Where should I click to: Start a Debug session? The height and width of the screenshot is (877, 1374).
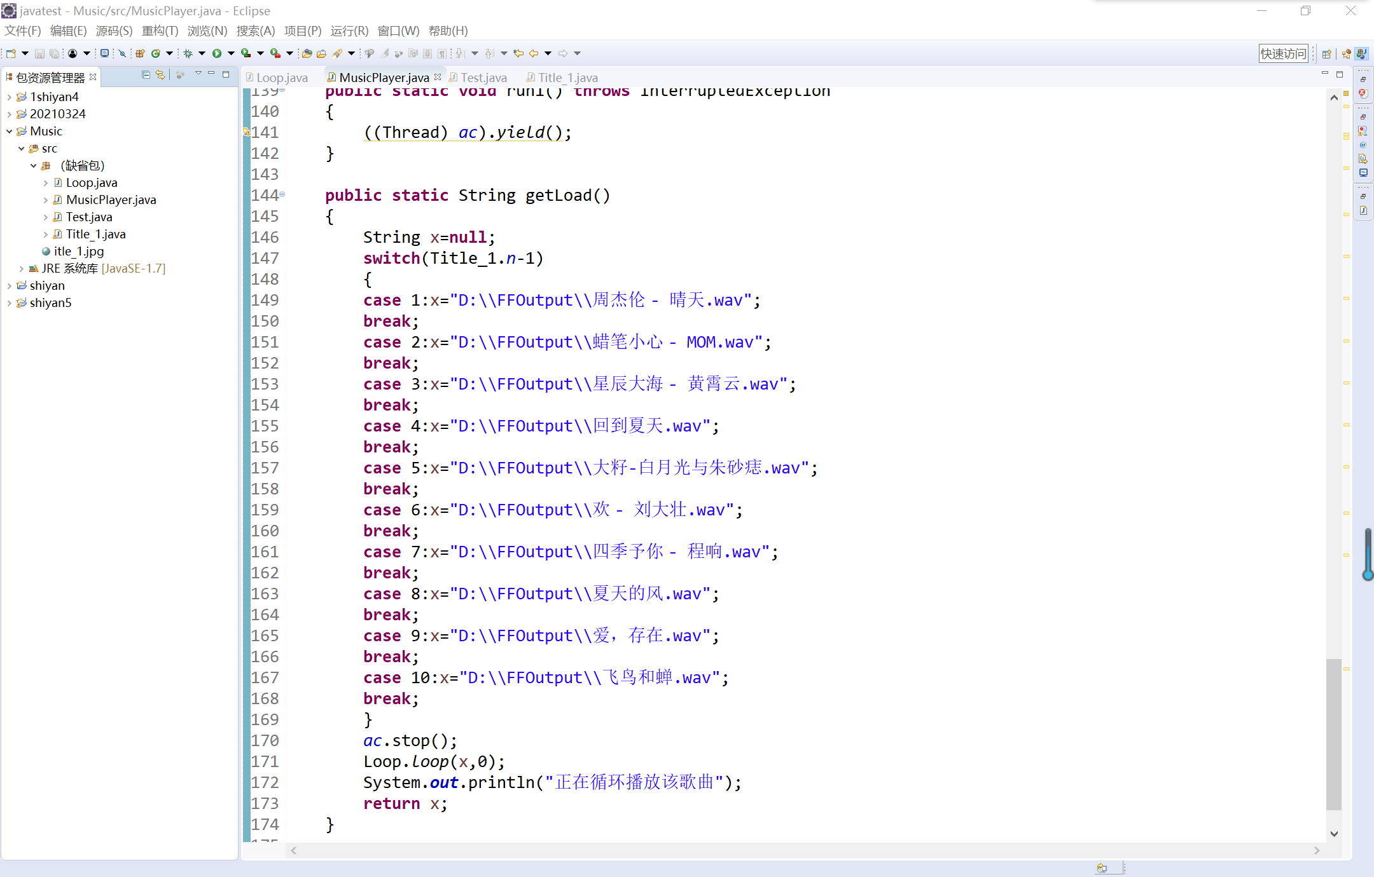(188, 54)
